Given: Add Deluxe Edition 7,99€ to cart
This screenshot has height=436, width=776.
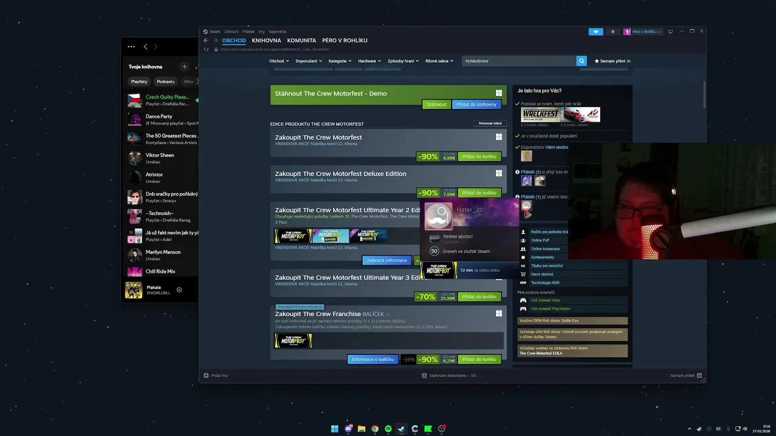Looking at the screenshot, I should pyautogui.click(x=480, y=193).
